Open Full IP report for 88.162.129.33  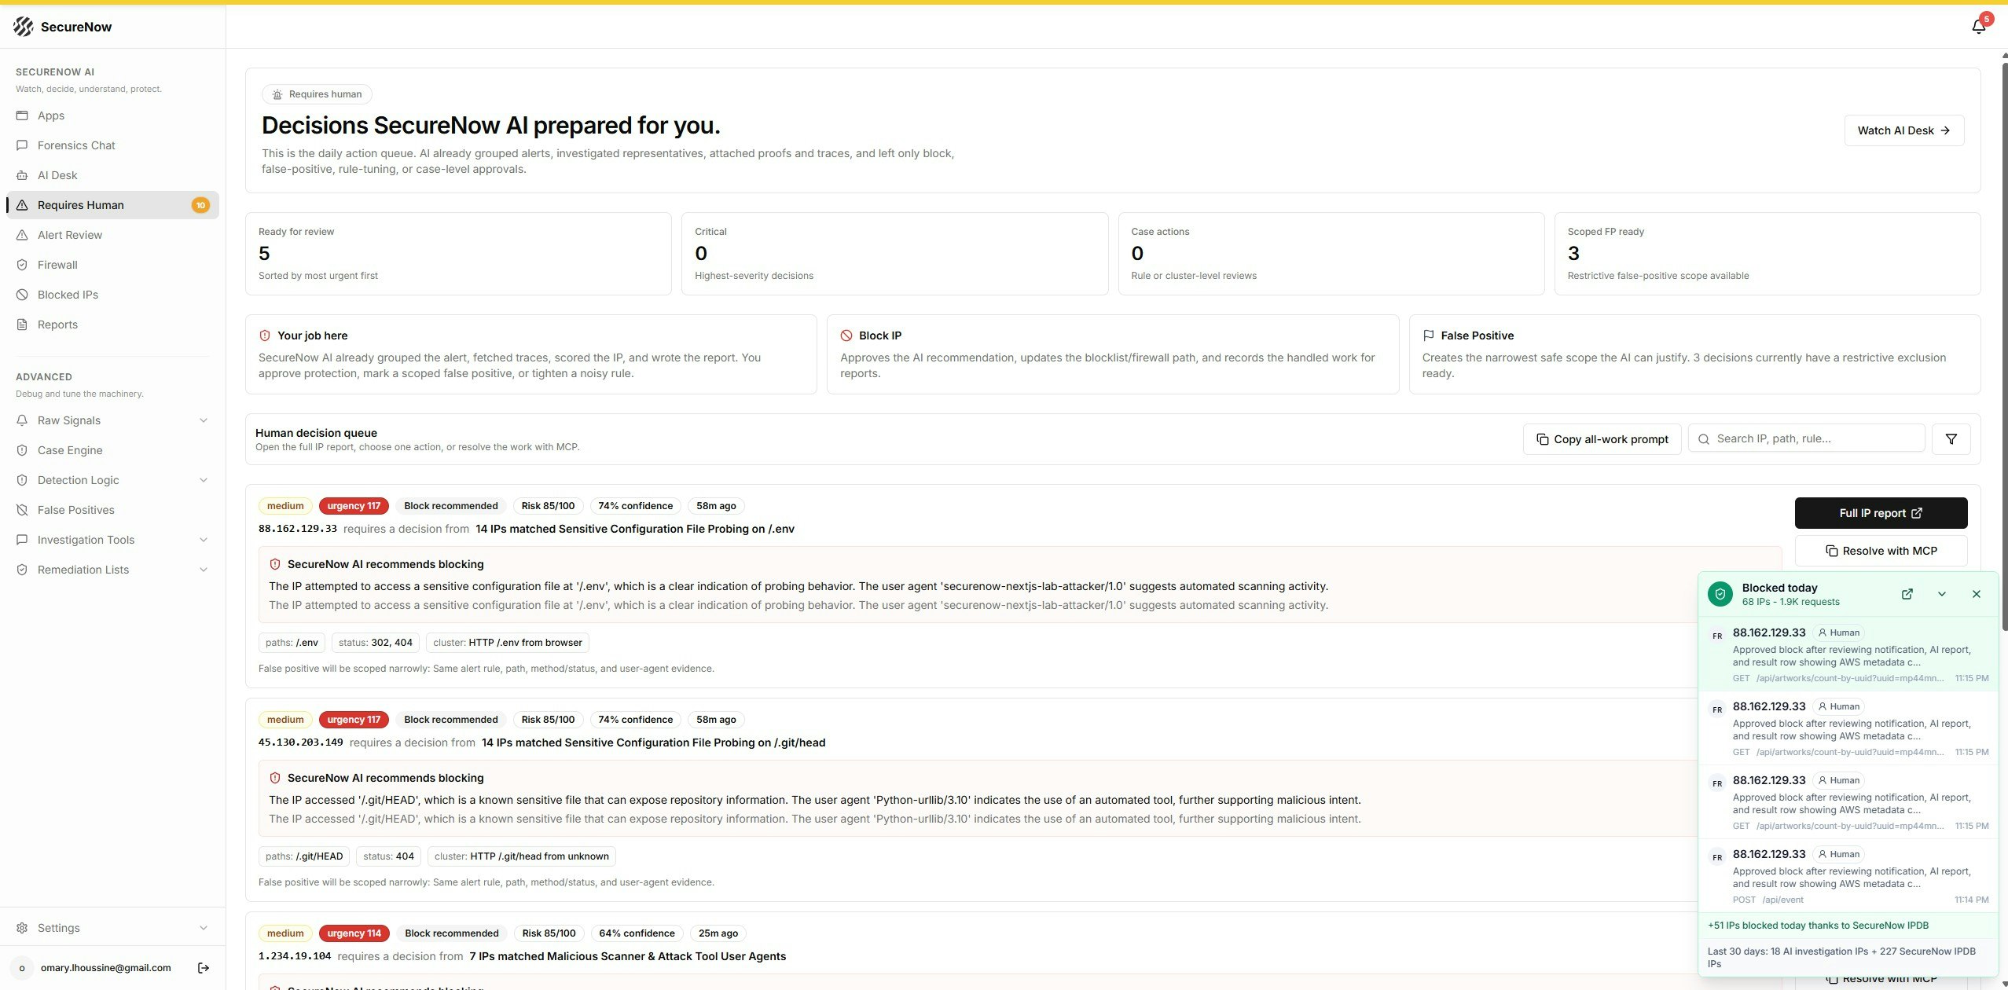click(x=1881, y=513)
